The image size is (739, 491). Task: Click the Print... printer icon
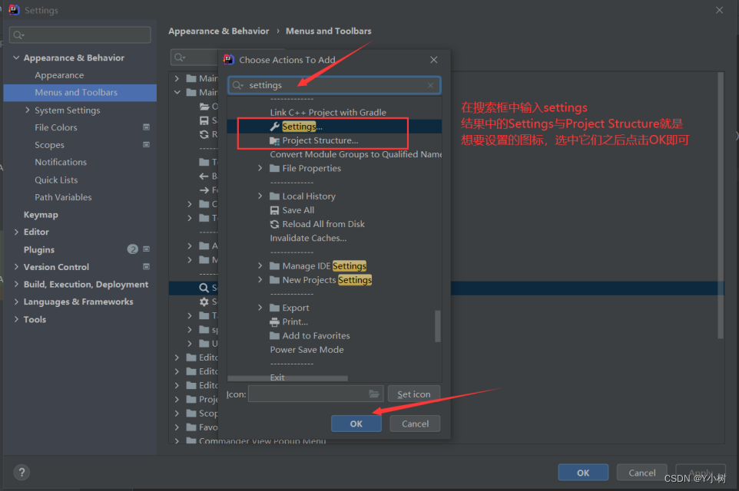pos(275,322)
